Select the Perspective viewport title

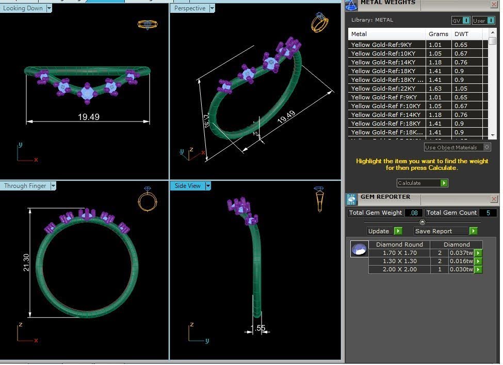190,8
